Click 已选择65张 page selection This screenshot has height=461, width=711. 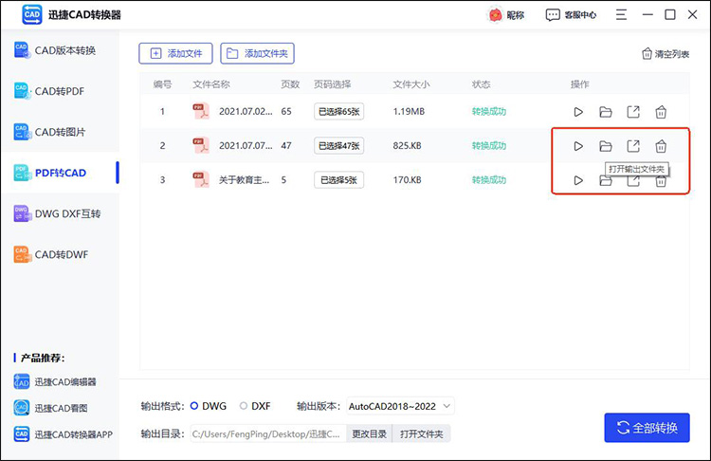(x=338, y=112)
